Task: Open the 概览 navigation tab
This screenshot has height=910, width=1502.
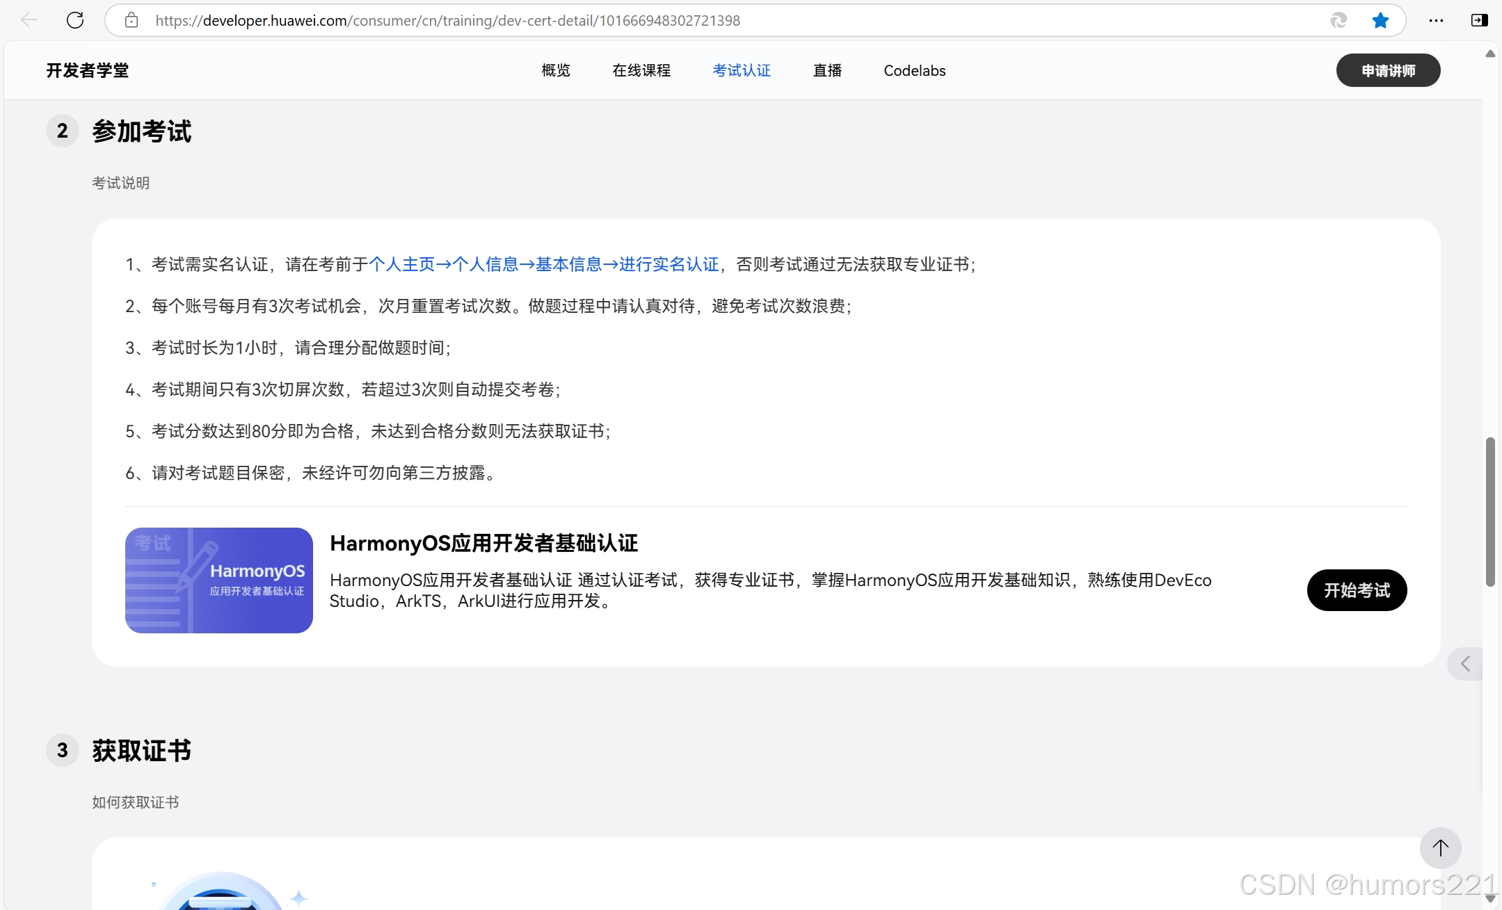Action: 556,70
